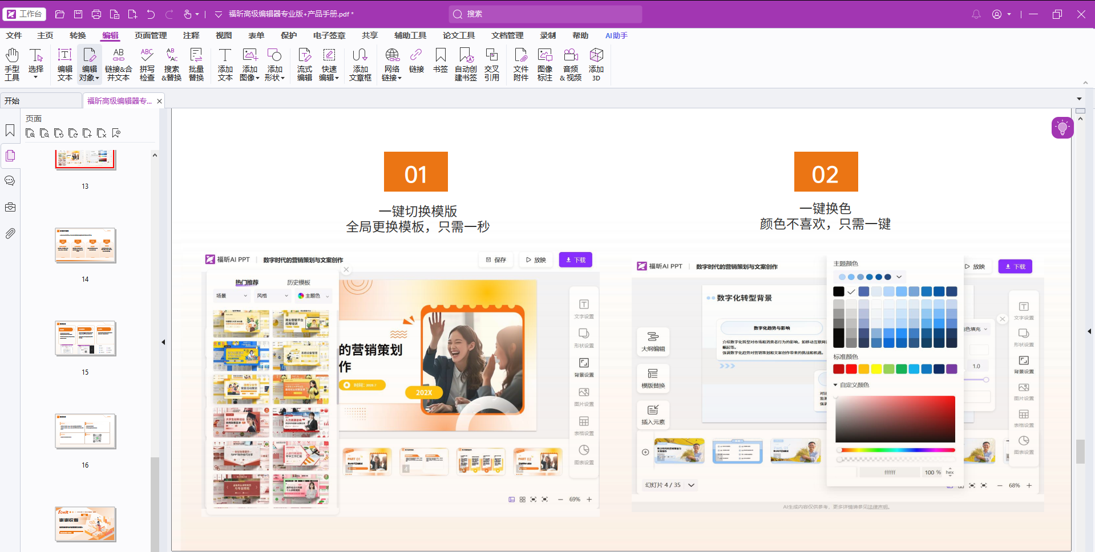Viewport: 1095px width, 552px height.
Task: Click the Add Image (添加图像) icon
Action: pos(250,56)
